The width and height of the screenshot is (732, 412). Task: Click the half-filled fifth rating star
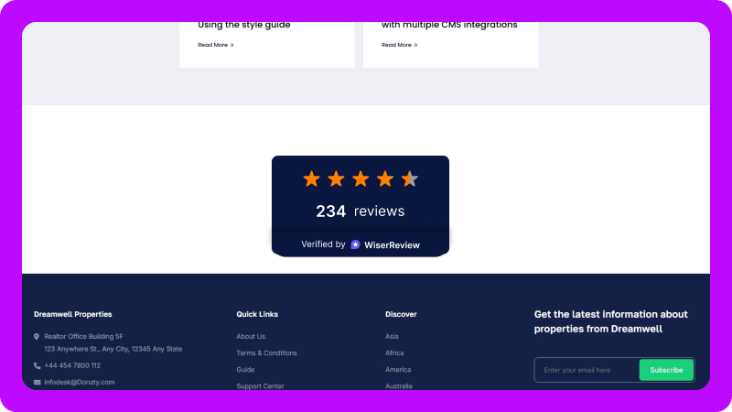click(x=410, y=179)
